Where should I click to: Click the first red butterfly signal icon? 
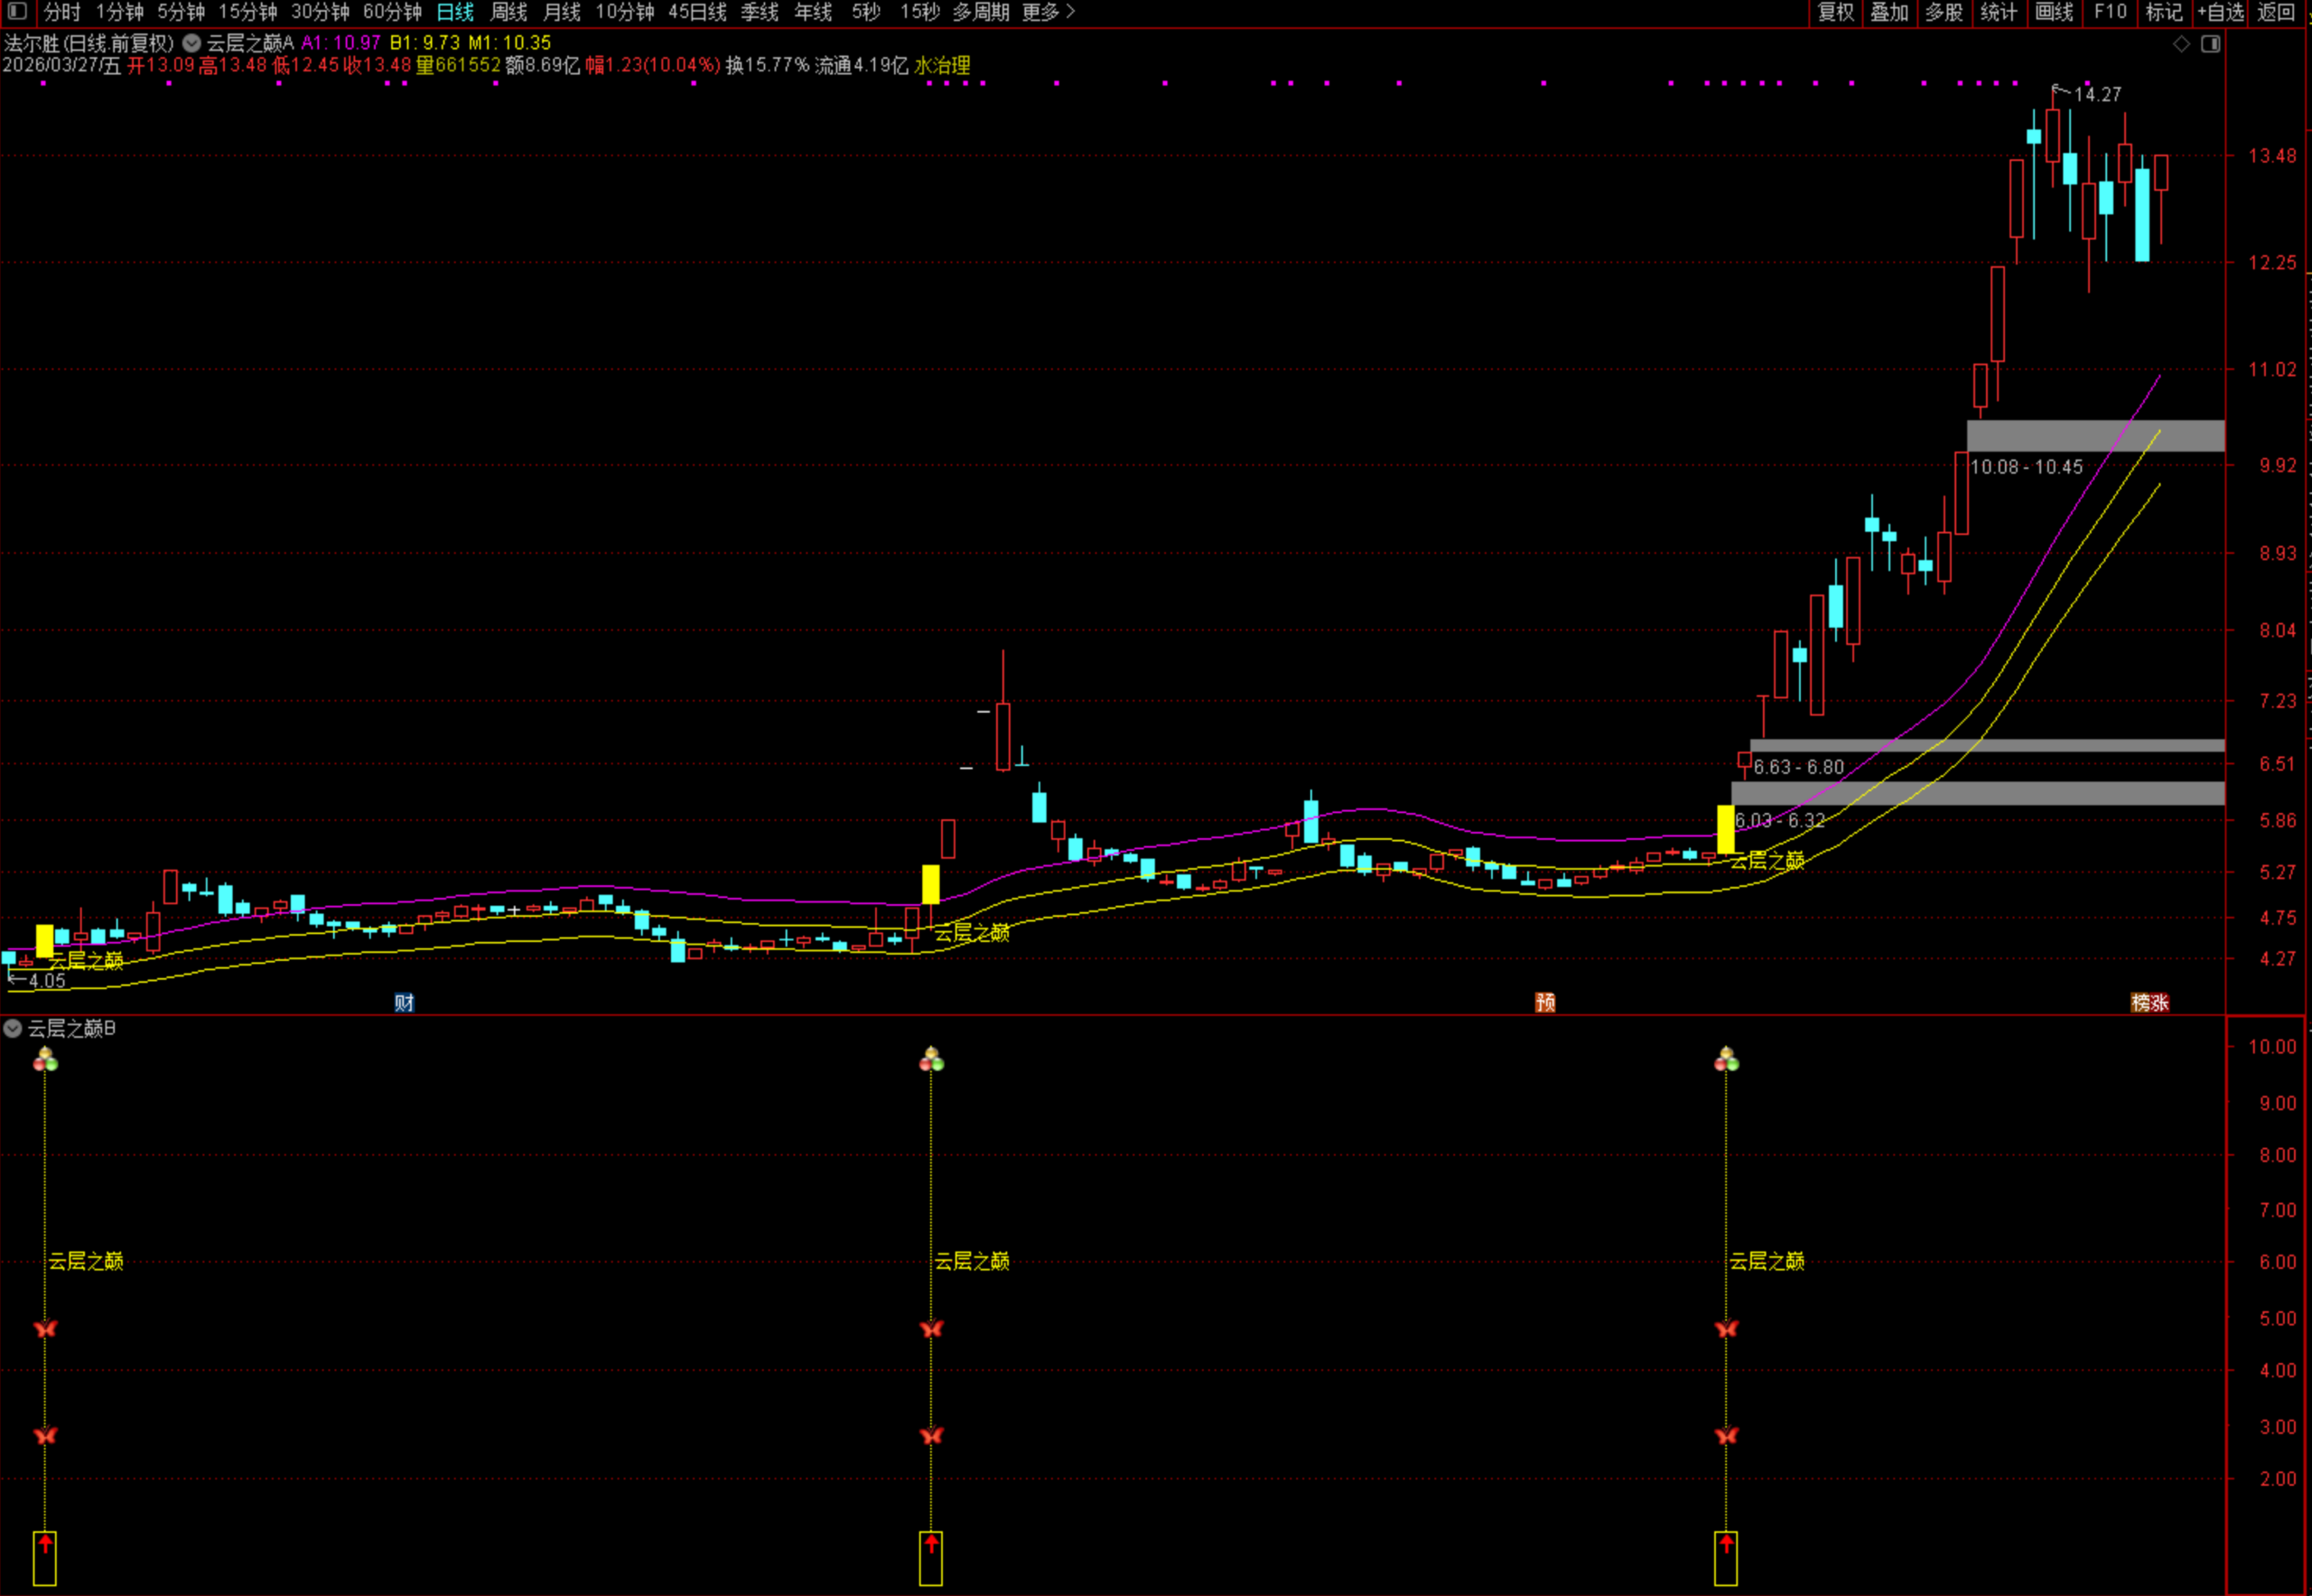[45, 1329]
